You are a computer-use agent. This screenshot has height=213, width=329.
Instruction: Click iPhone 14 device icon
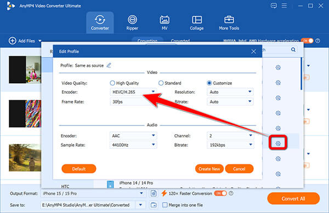[110, 185]
